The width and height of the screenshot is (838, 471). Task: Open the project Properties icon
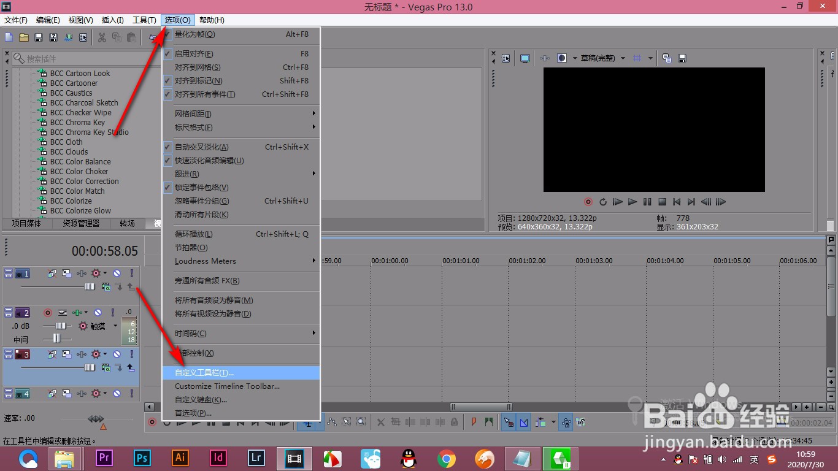pos(83,37)
